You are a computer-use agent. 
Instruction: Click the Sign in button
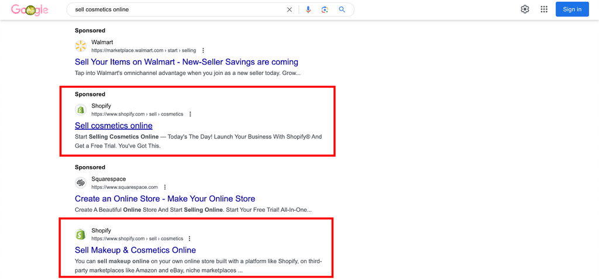click(572, 9)
